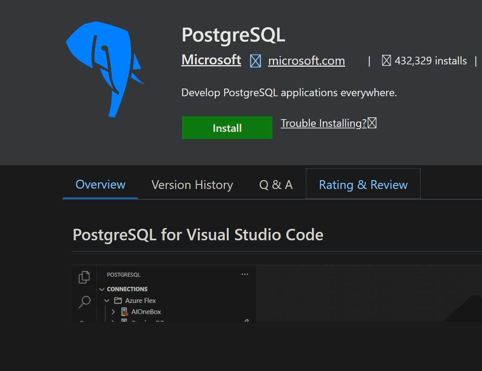Collapse the CONNECTIONS section chevron

(x=102, y=289)
